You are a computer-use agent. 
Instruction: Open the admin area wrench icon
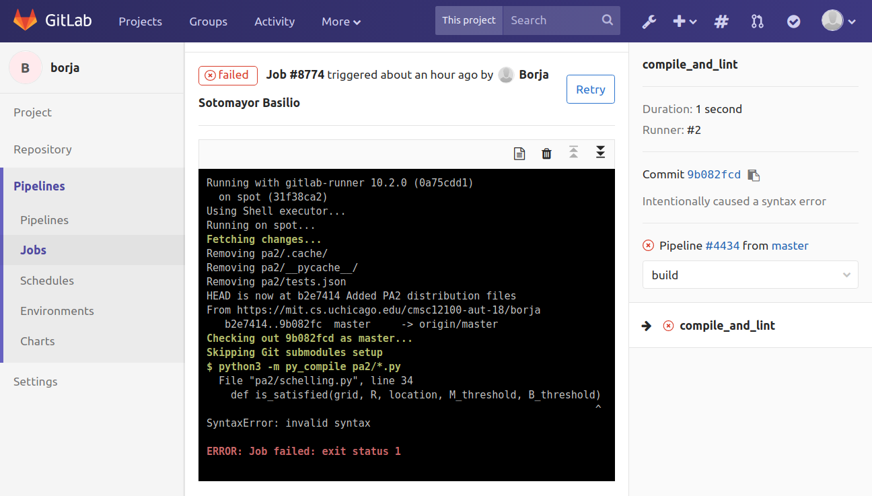click(649, 22)
